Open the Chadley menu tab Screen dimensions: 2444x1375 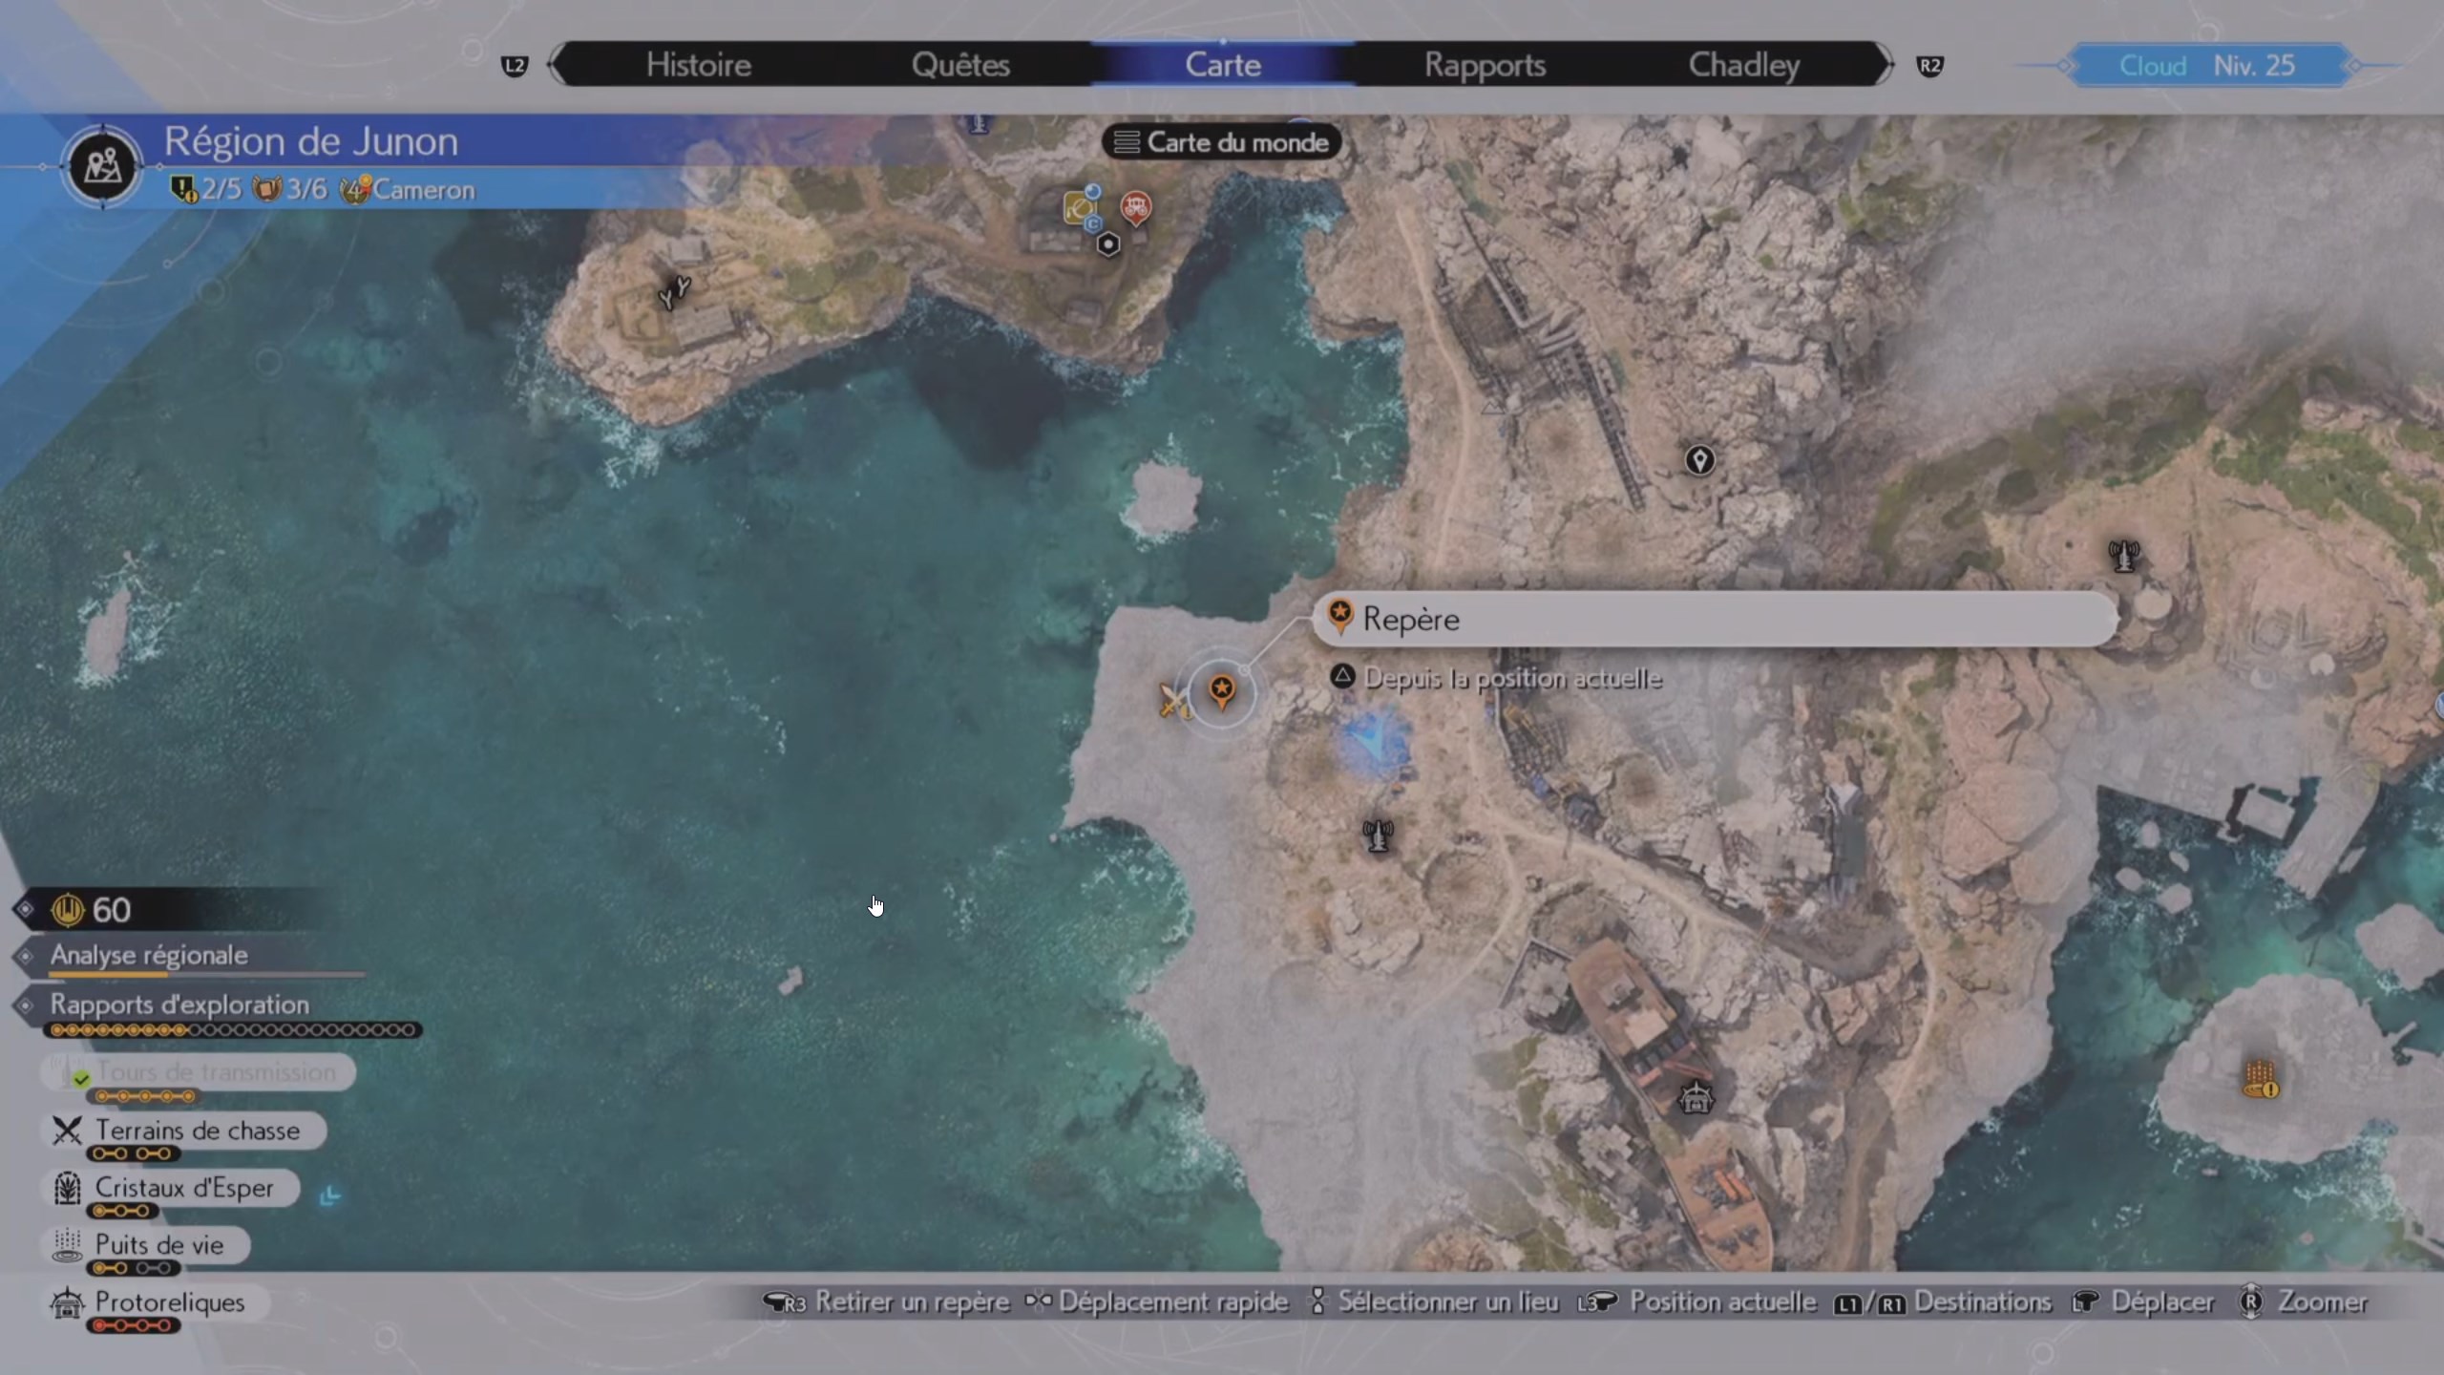pos(1745,64)
